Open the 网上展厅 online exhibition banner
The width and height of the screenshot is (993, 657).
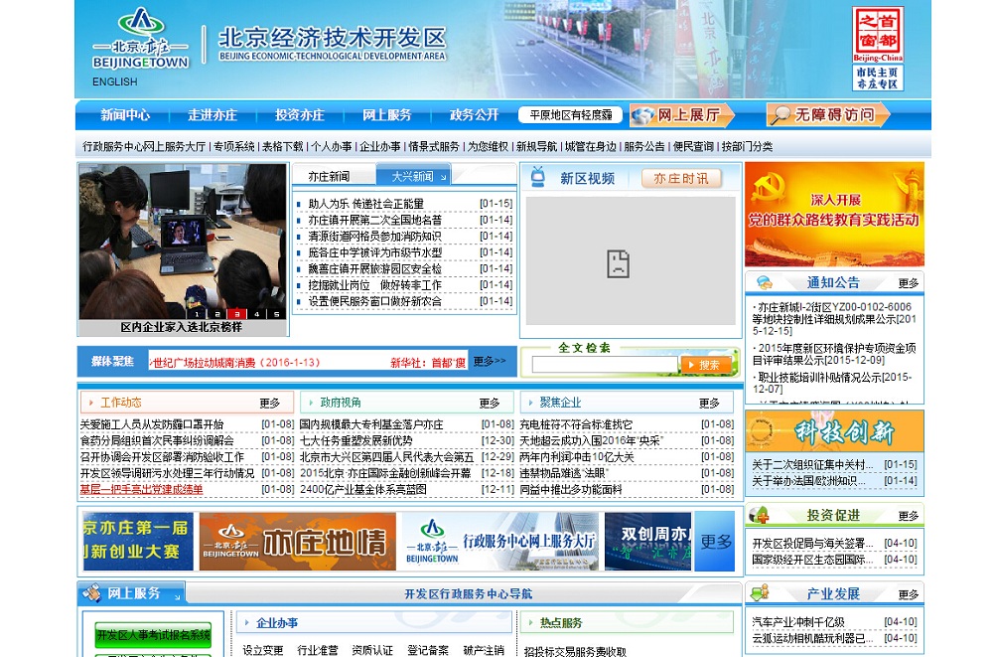point(681,114)
